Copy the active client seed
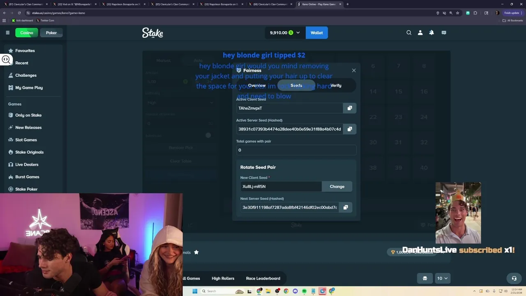This screenshot has width=526, height=296. pos(350,108)
